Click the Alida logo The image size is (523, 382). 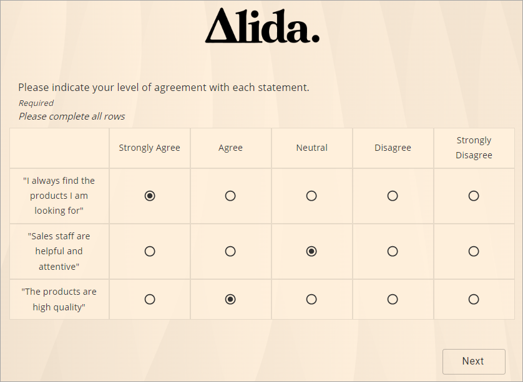[262, 27]
